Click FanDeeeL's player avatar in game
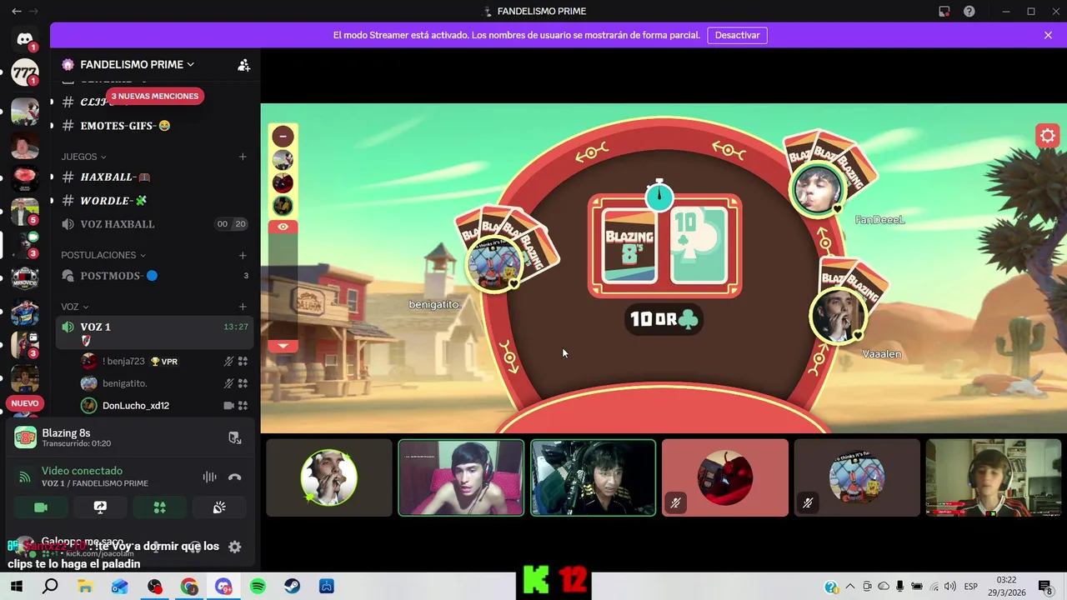The image size is (1067, 600). click(x=817, y=190)
